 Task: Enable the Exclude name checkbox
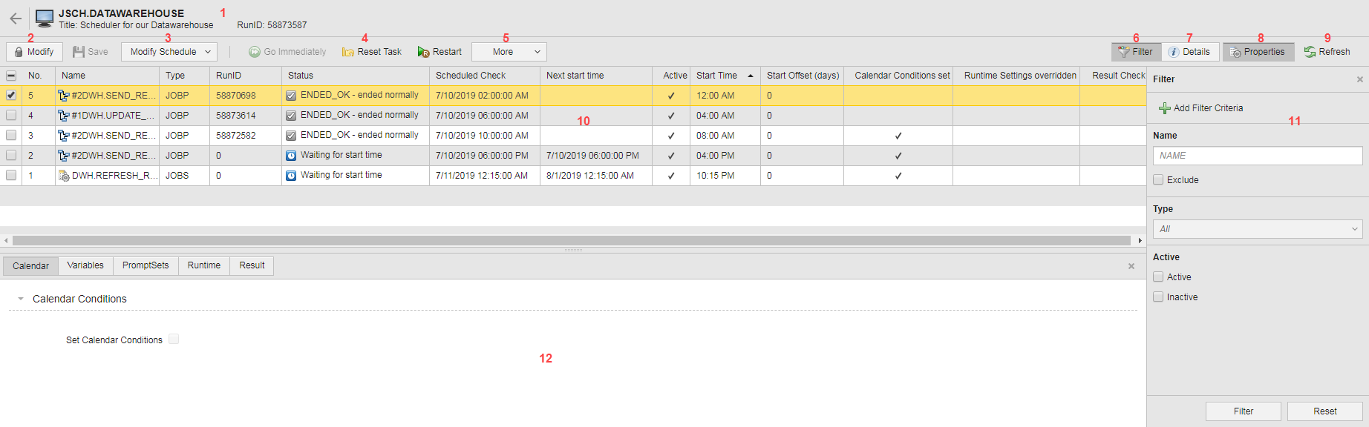pyautogui.click(x=1158, y=180)
